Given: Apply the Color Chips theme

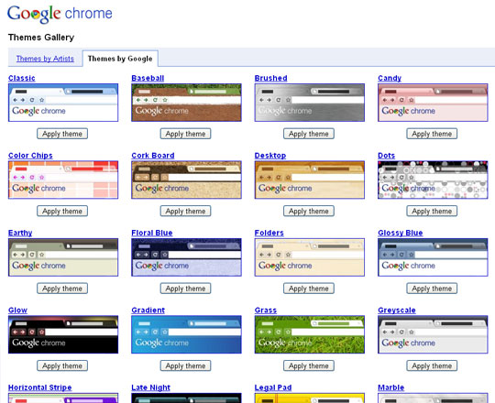Looking at the screenshot, I should click(62, 211).
